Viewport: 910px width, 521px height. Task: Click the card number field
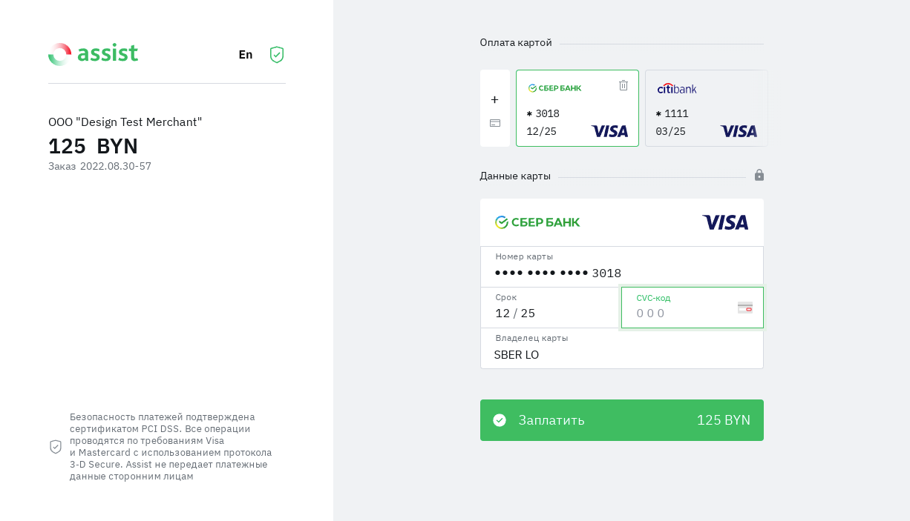(x=621, y=273)
